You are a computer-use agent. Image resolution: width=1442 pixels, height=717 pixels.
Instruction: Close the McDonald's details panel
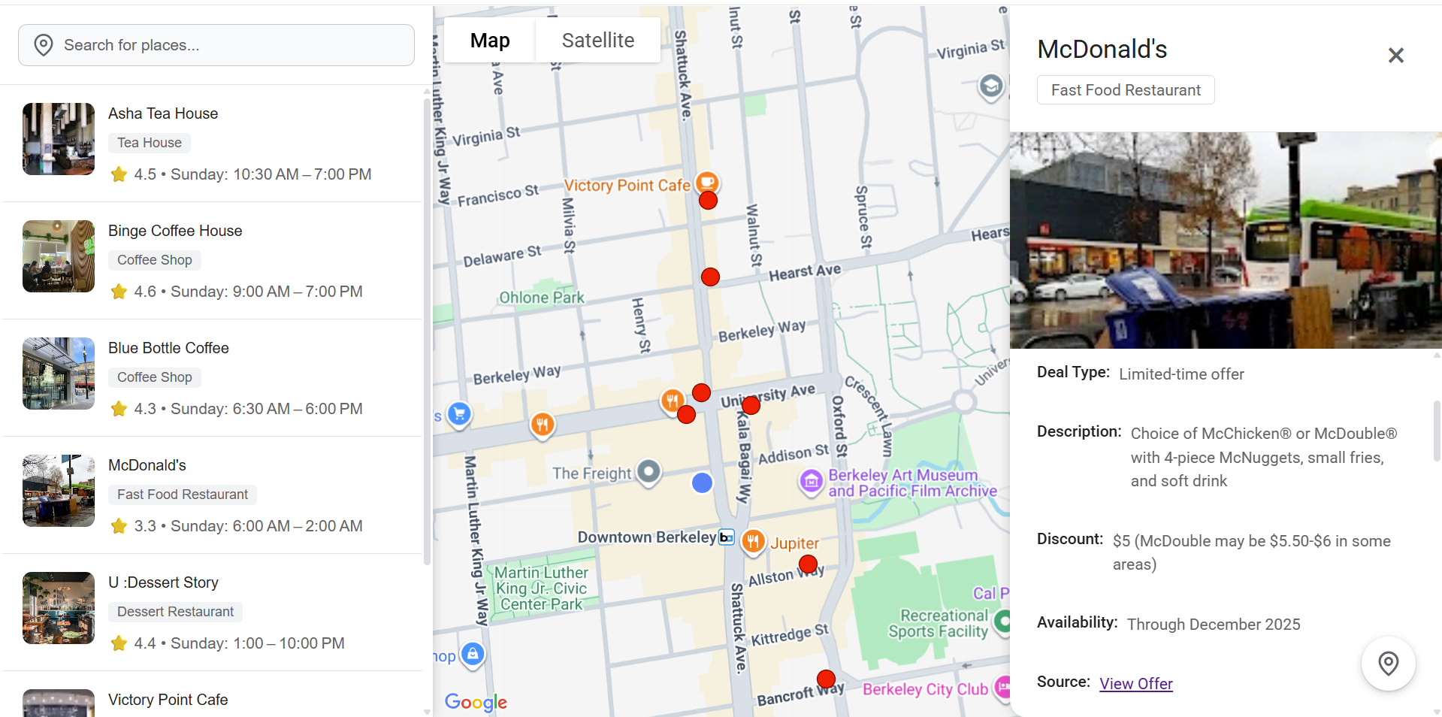tap(1395, 55)
